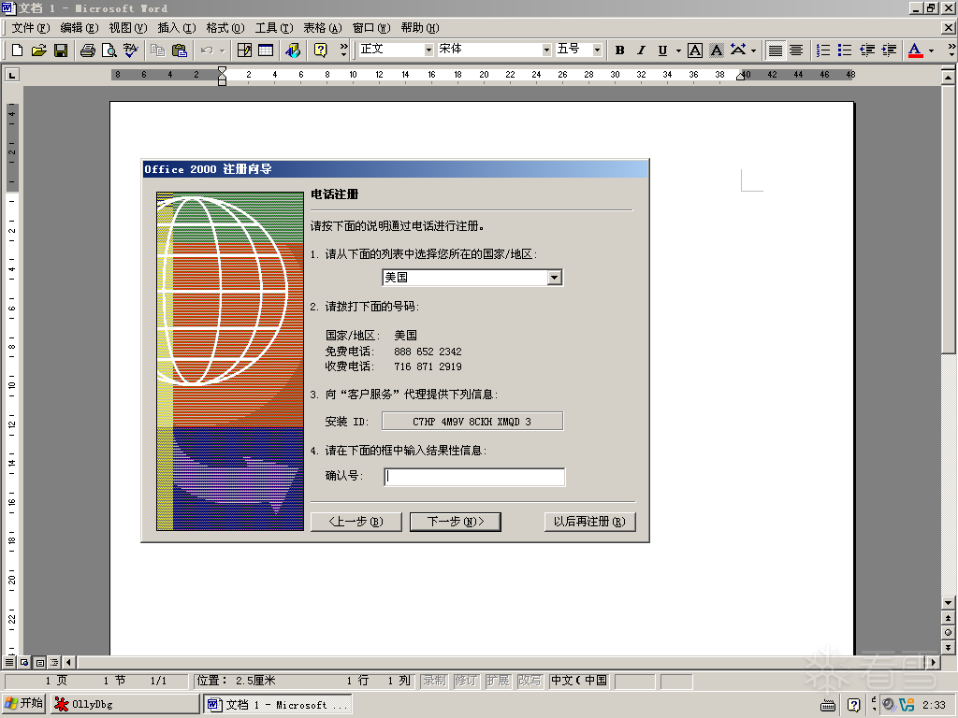Open the 文件(F) menu
Image resolution: width=958 pixels, height=718 pixels.
31,28
